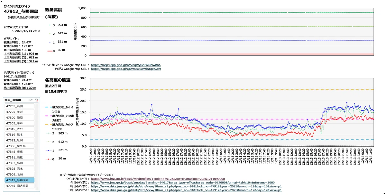Image resolution: width=386 pixels, height=196 pixels.
Task: Click the 風力発電_カットイン目安 legend entry
Action: [60, 109]
